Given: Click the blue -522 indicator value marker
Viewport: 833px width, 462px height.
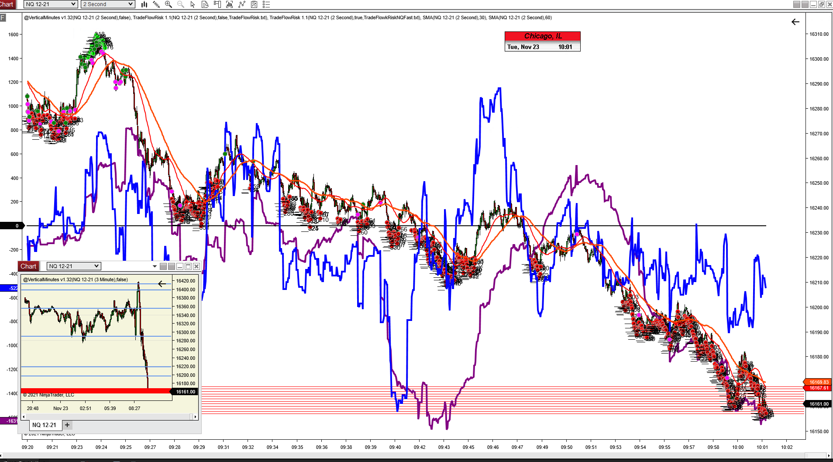Looking at the screenshot, I should (x=10, y=288).
